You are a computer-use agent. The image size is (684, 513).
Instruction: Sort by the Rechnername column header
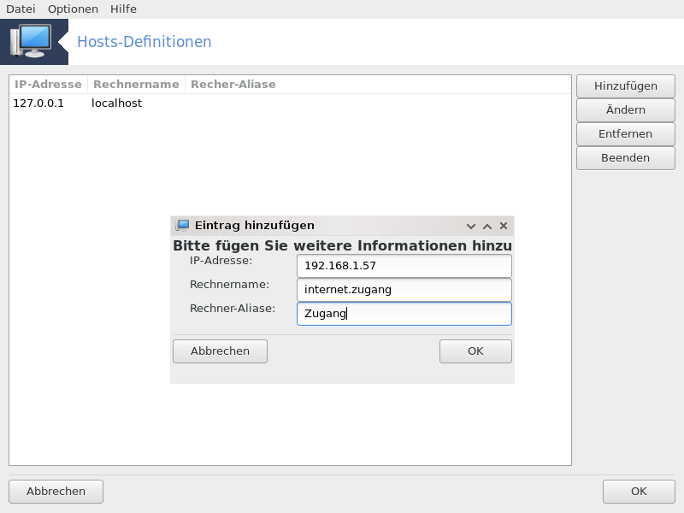136,84
